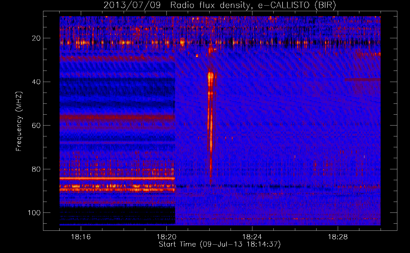Click the '18:24' time tick label

pyautogui.click(x=252, y=237)
